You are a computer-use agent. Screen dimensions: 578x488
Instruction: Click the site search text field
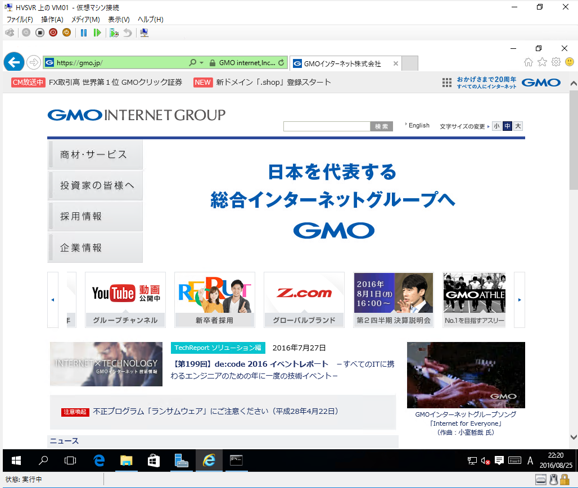click(x=327, y=126)
